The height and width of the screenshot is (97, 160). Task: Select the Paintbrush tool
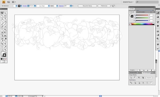point(2,24)
